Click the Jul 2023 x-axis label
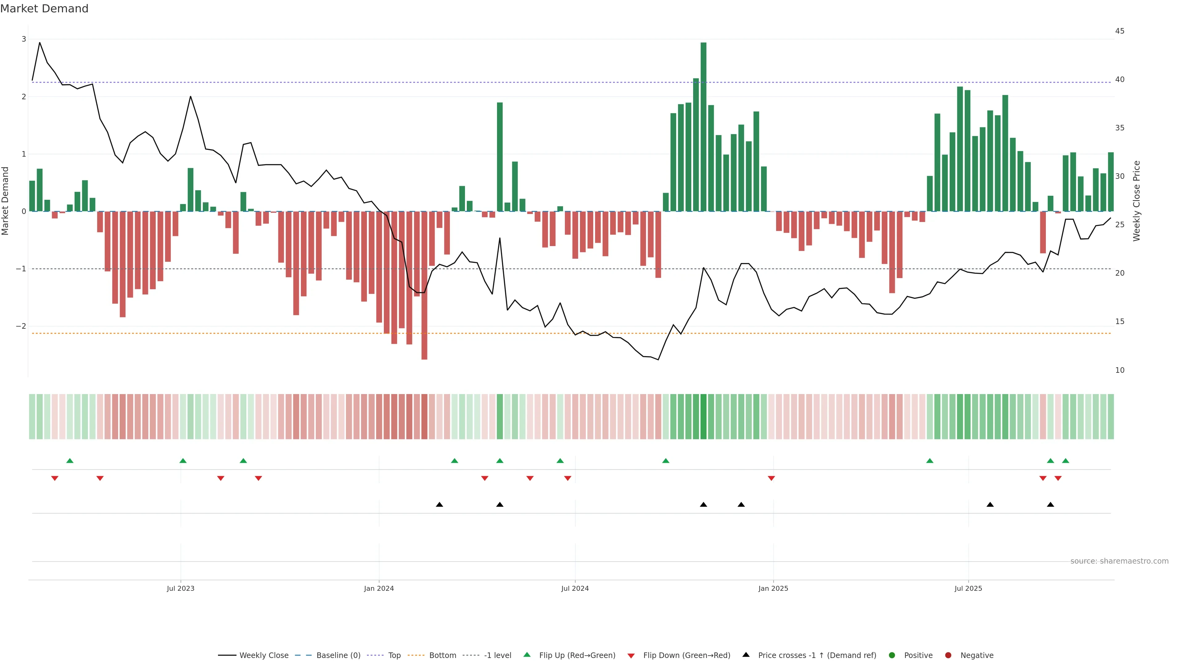Viewport: 1184px width, 666px height. [181, 588]
